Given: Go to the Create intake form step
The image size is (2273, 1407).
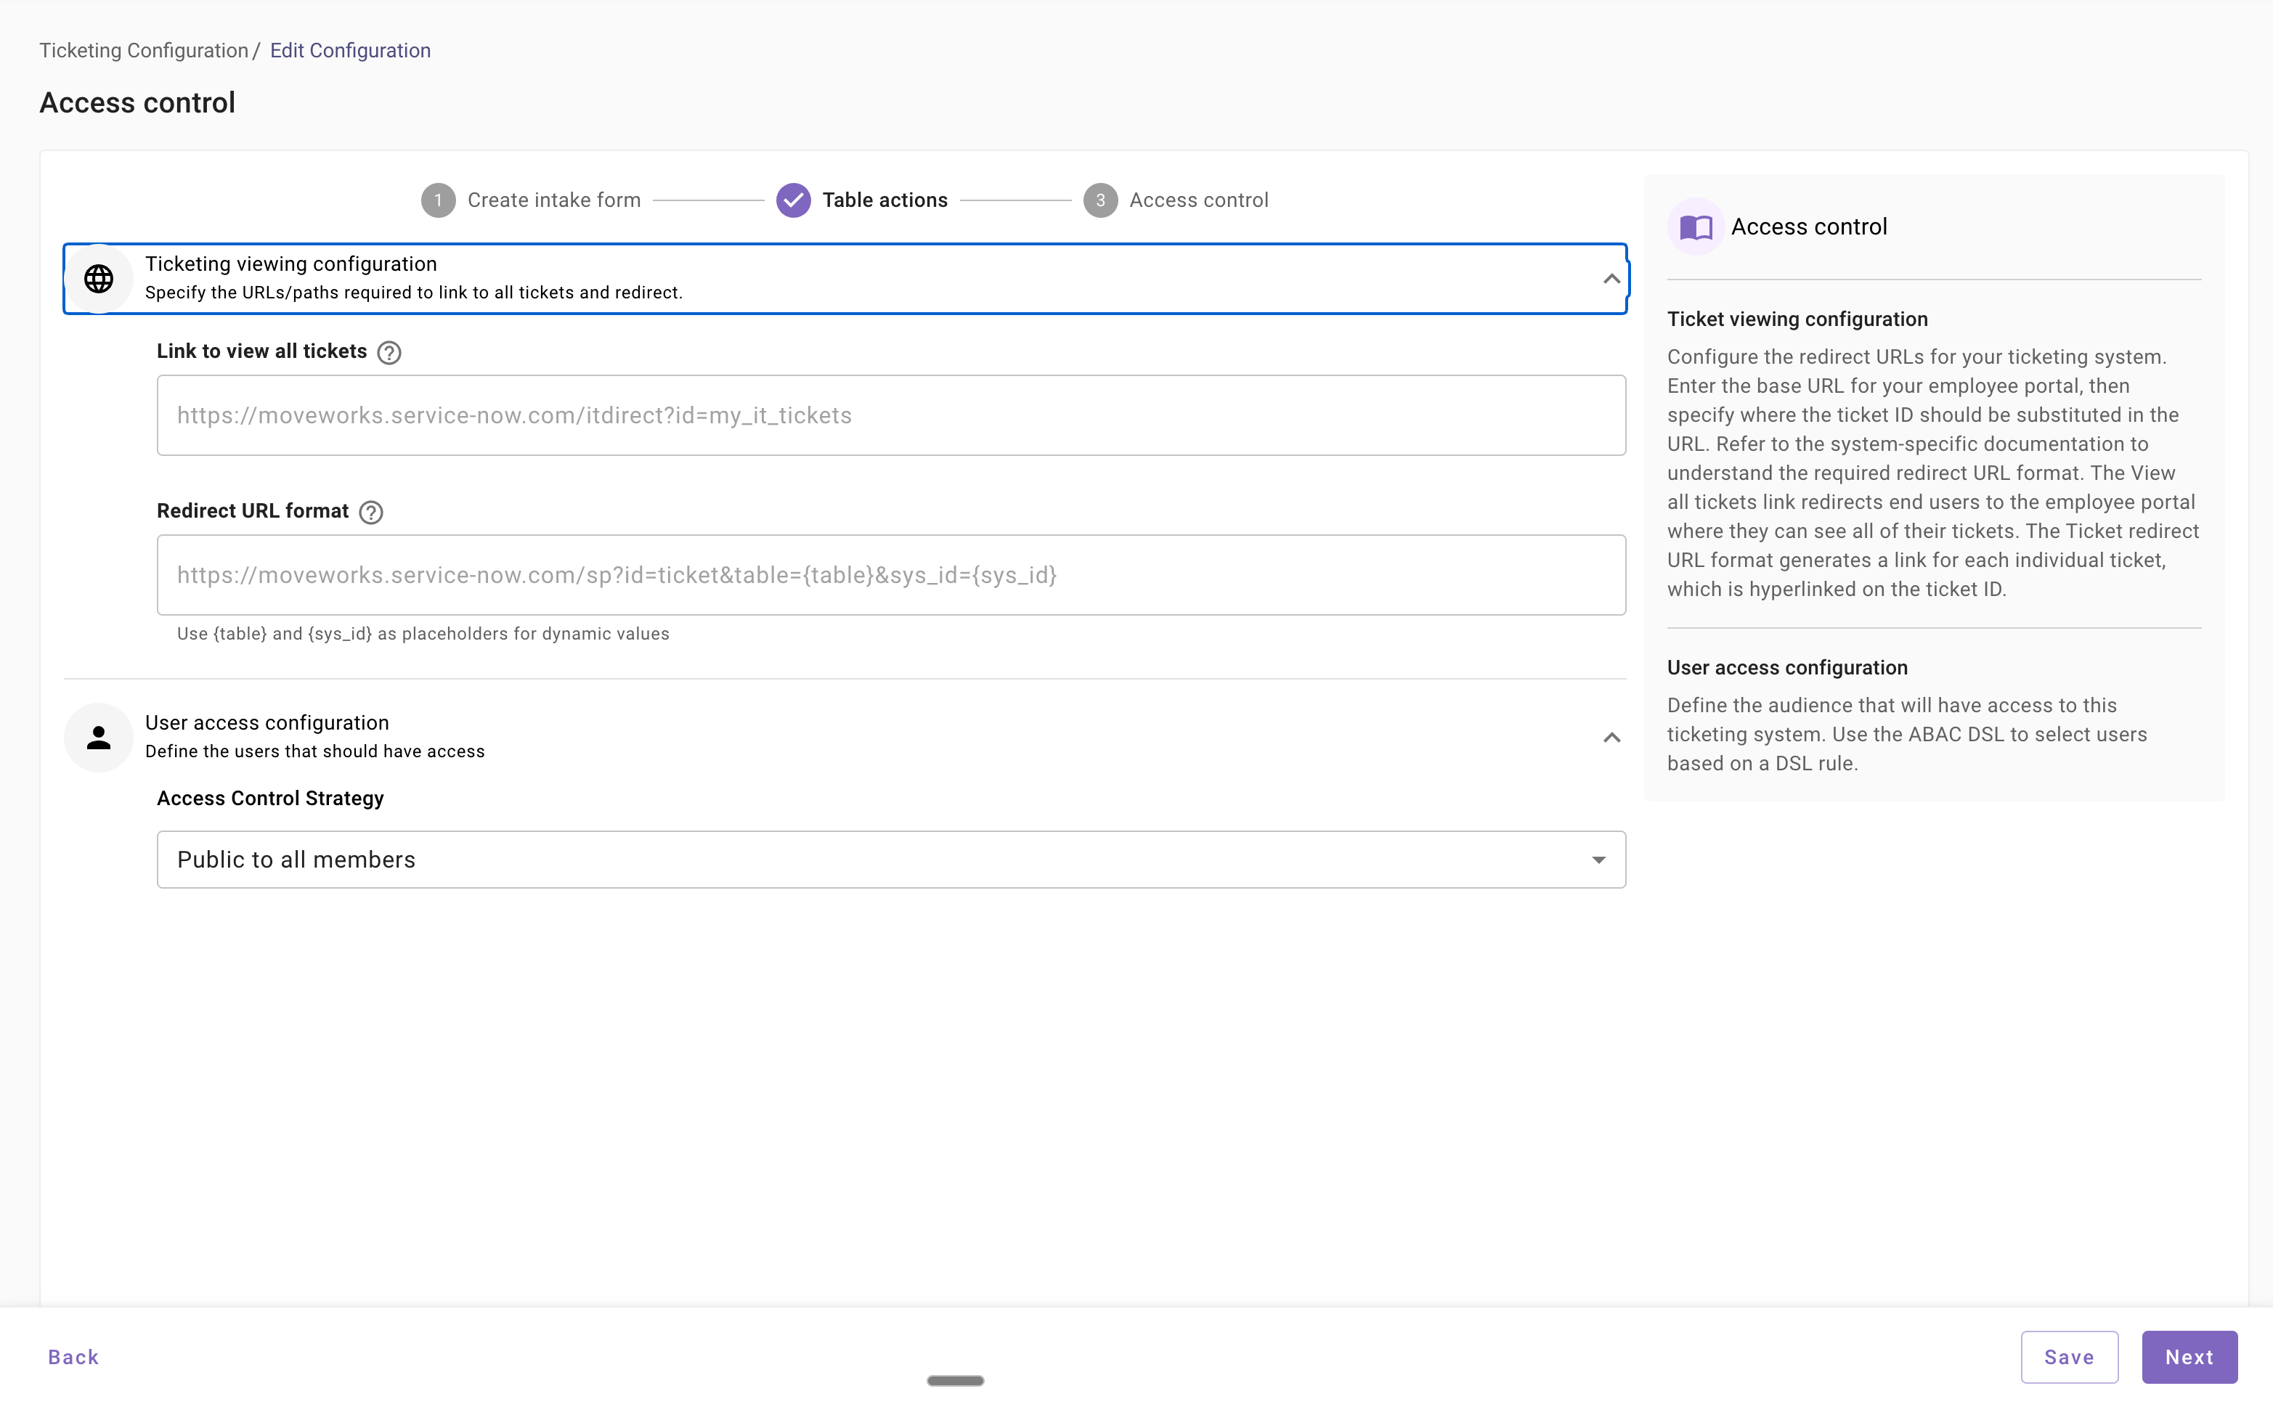Looking at the screenshot, I should (x=553, y=200).
